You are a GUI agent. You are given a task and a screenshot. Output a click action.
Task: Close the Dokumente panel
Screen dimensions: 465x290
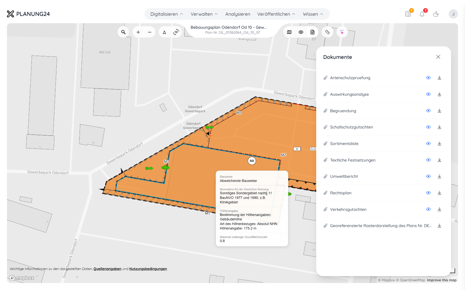point(438,57)
